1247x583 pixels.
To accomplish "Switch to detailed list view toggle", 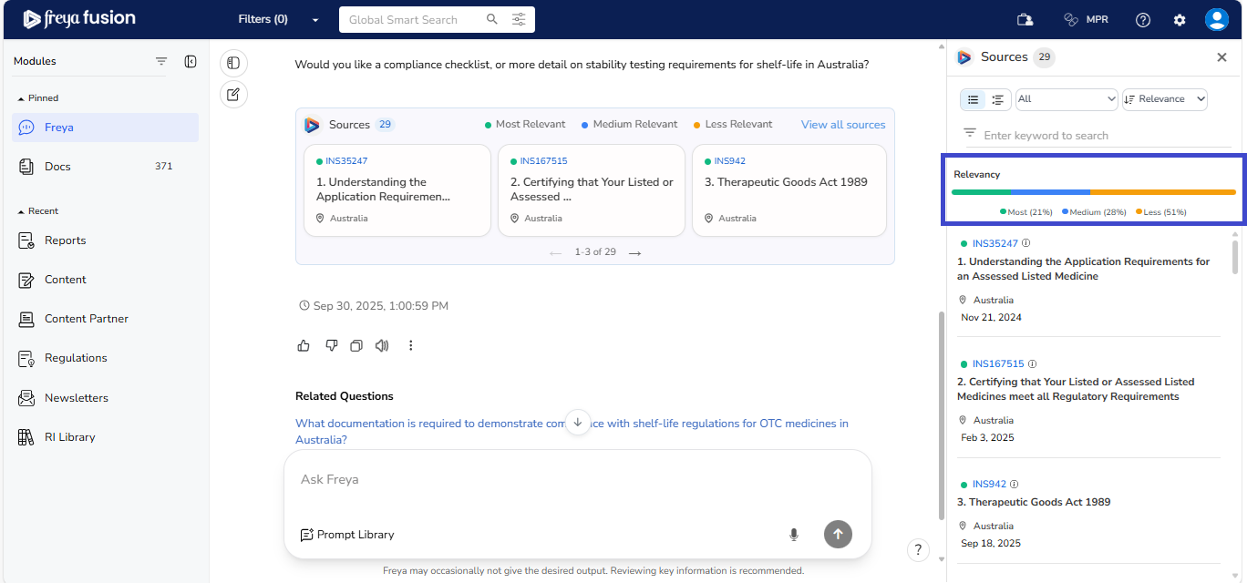I will coord(998,99).
